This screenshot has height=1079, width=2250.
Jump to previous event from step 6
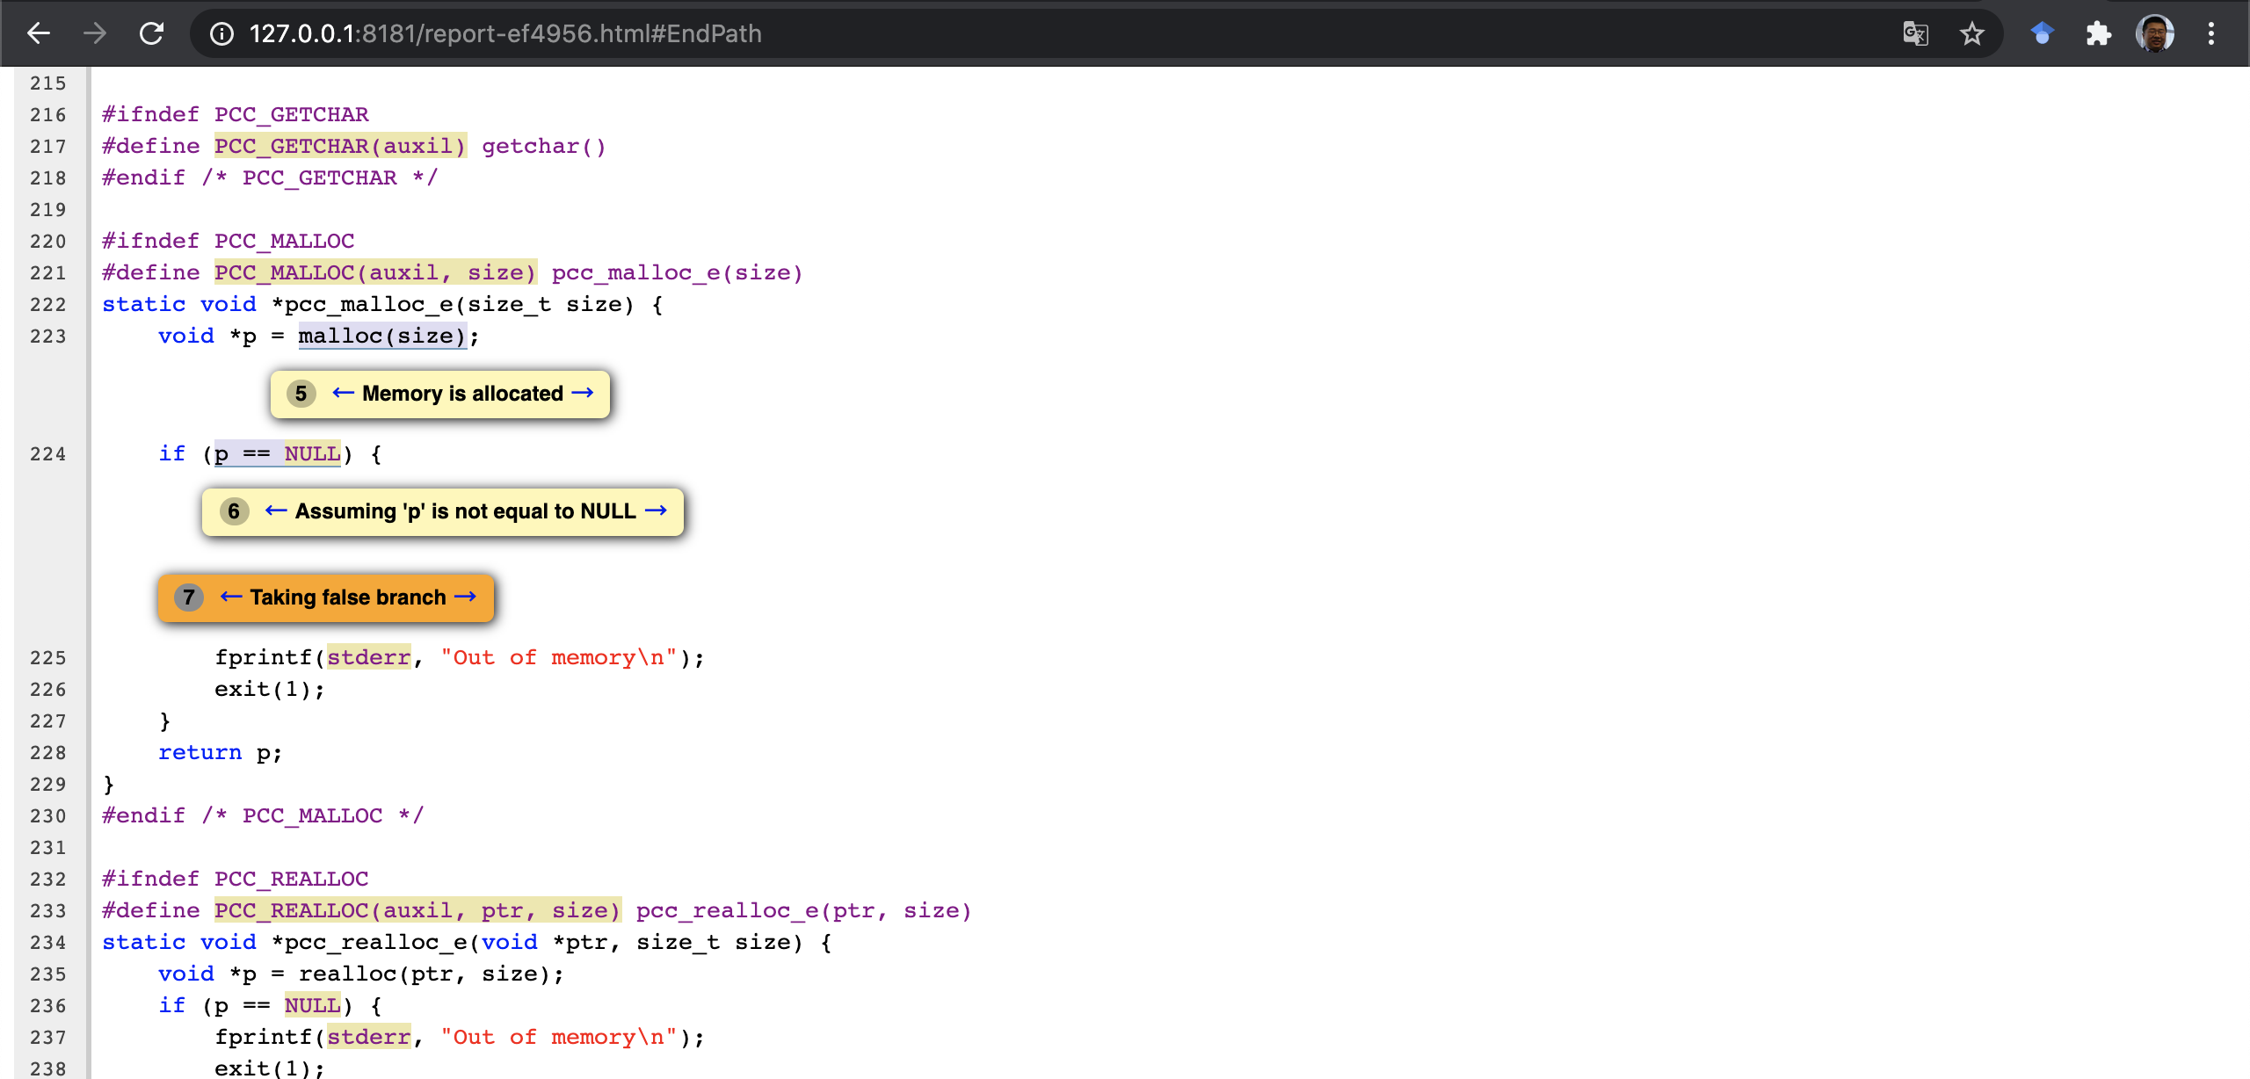point(276,511)
